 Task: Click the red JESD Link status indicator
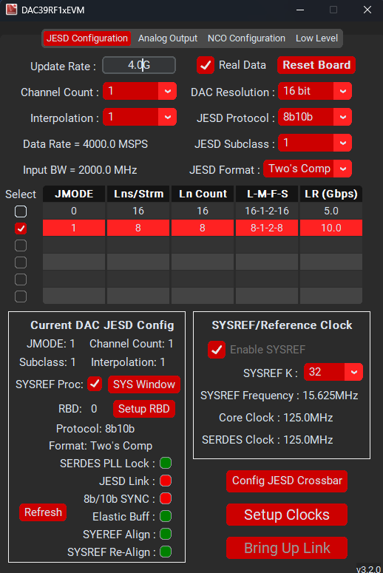point(166,481)
